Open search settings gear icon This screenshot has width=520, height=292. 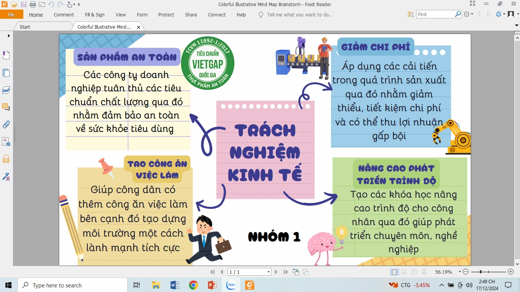[467, 14]
